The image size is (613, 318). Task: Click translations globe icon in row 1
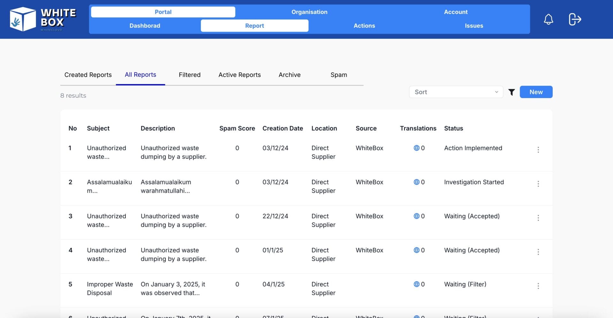click(x=416, y=148)
